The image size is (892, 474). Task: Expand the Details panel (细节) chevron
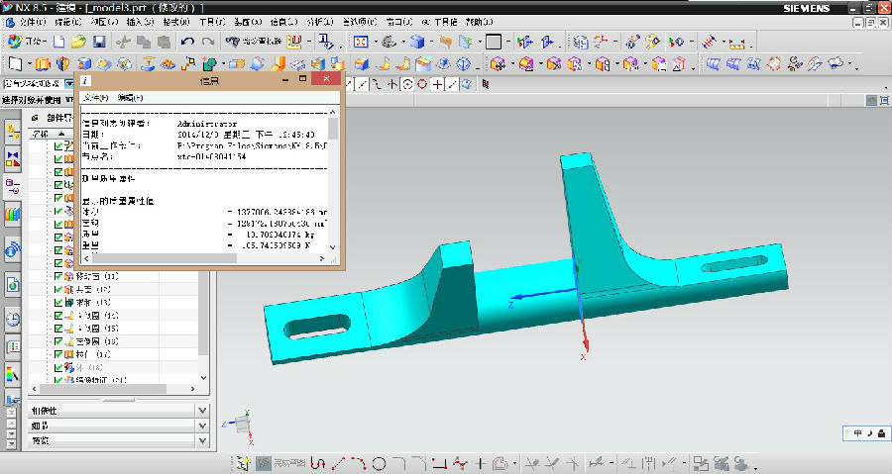click(202, 426)
